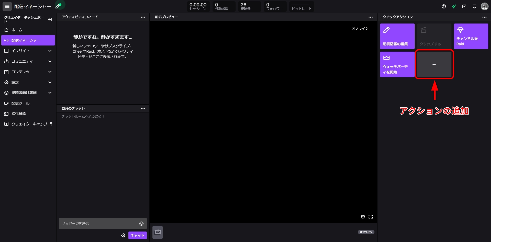Viewport: 520px width, 242px height.
Task: Expand コンテンツ section chevron
Action: tap(50, 72)
